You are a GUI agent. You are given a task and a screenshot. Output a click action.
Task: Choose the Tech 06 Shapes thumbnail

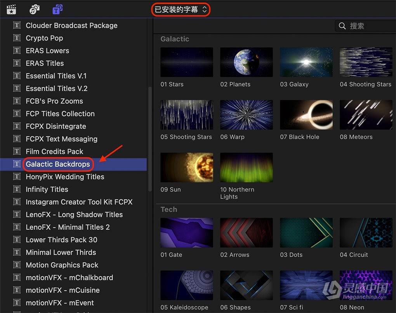coord(247,285)
